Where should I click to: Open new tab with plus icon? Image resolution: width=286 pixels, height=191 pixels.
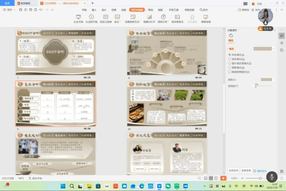[92, 3]
